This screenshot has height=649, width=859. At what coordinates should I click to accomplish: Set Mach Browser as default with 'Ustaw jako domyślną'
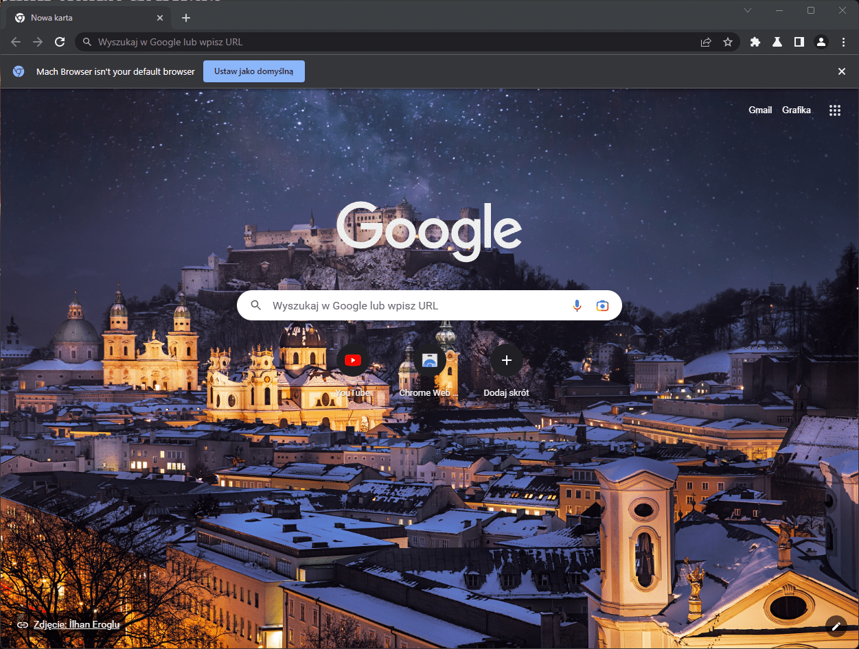point(253,71)
